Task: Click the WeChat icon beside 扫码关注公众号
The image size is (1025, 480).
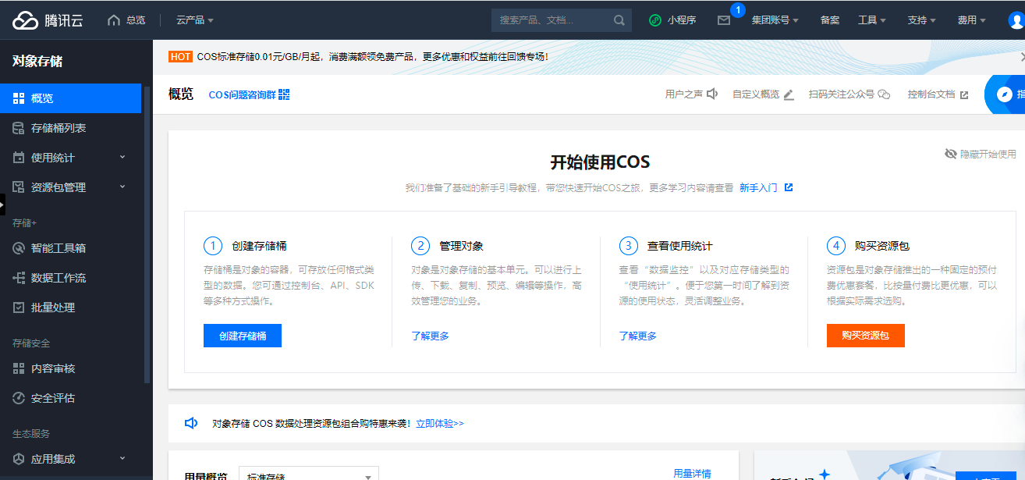Action: point(884,94)
